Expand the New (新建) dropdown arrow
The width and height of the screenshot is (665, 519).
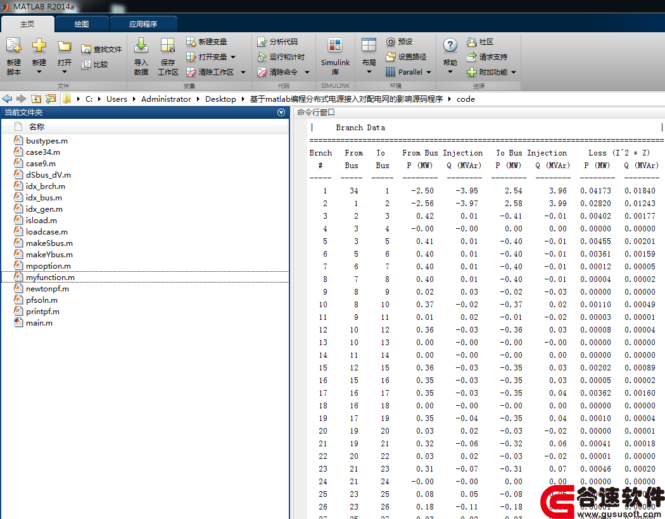point(39,71)
